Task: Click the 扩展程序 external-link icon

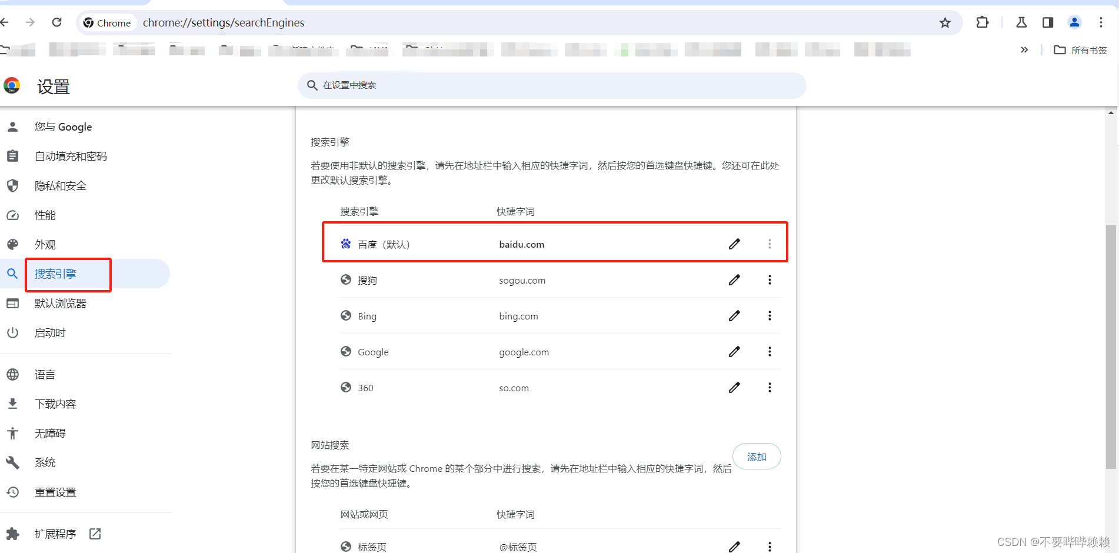Action: [95, 534]
